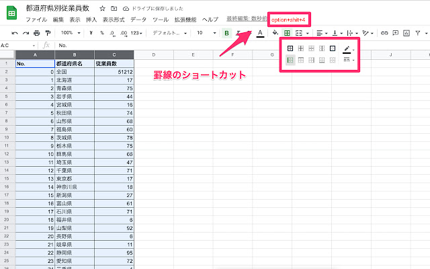
Task: Apply all borders option
Action: 290,48
